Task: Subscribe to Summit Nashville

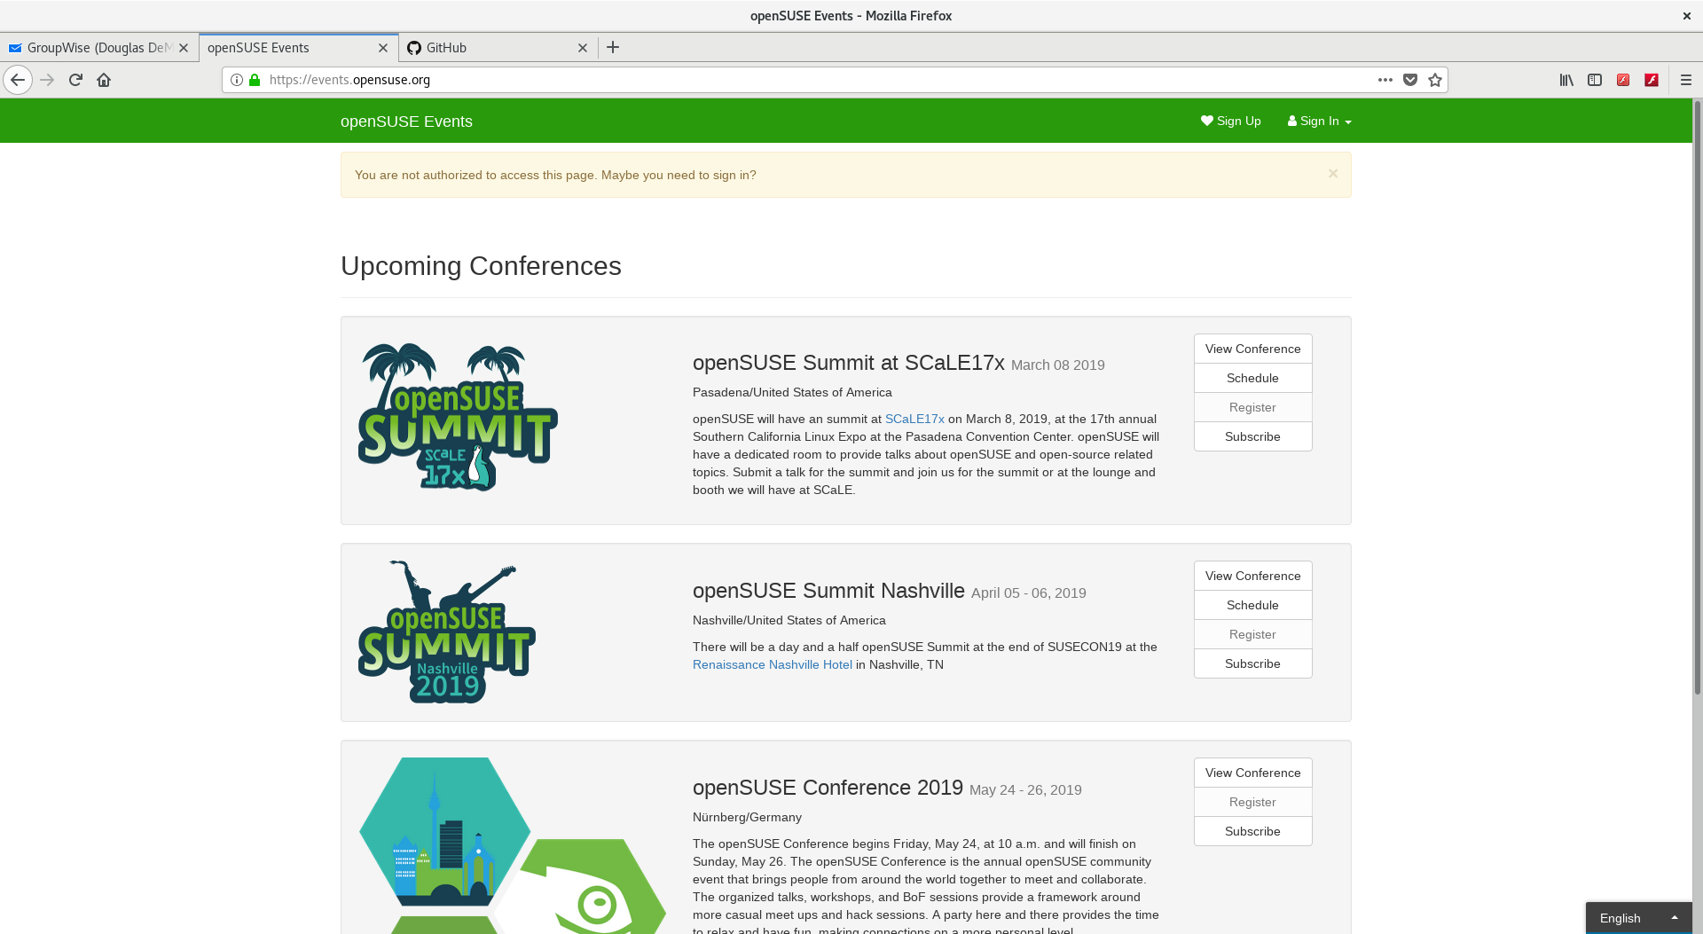Action: click(1252, 663)
